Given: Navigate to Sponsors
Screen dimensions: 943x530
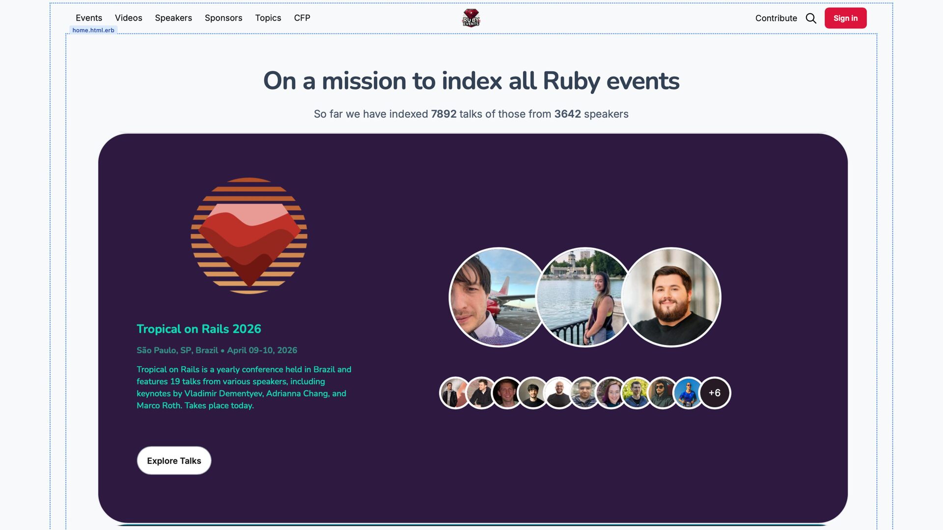Looking at the screenshot, I should pyautogui.click(x=223, y=18).
